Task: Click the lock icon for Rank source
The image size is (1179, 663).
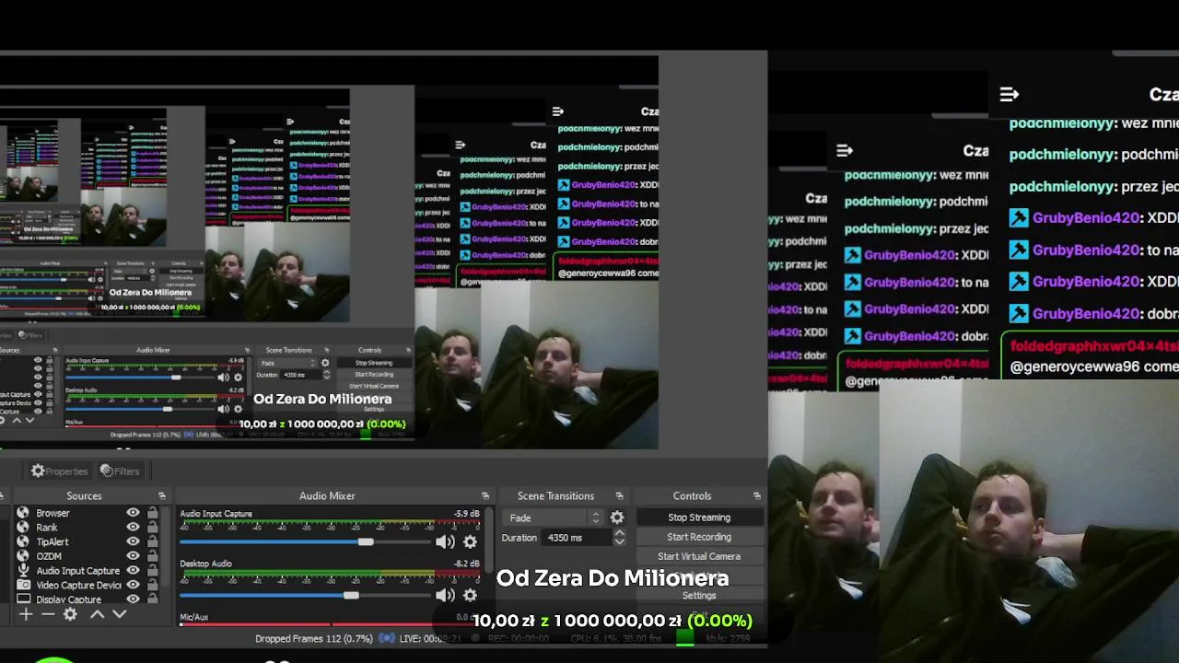Action: point(152,528)
